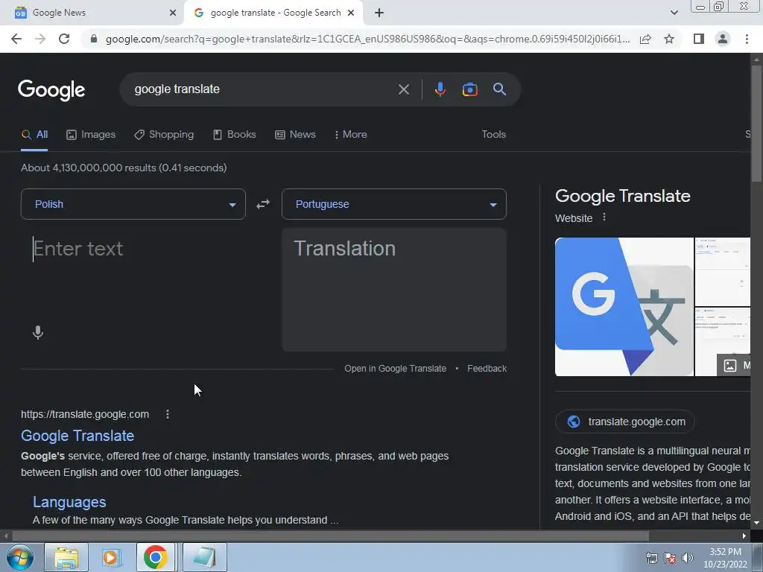Open the More search filters menu
Viewport: 763px width, 572px height.
(x=350, y=134)
